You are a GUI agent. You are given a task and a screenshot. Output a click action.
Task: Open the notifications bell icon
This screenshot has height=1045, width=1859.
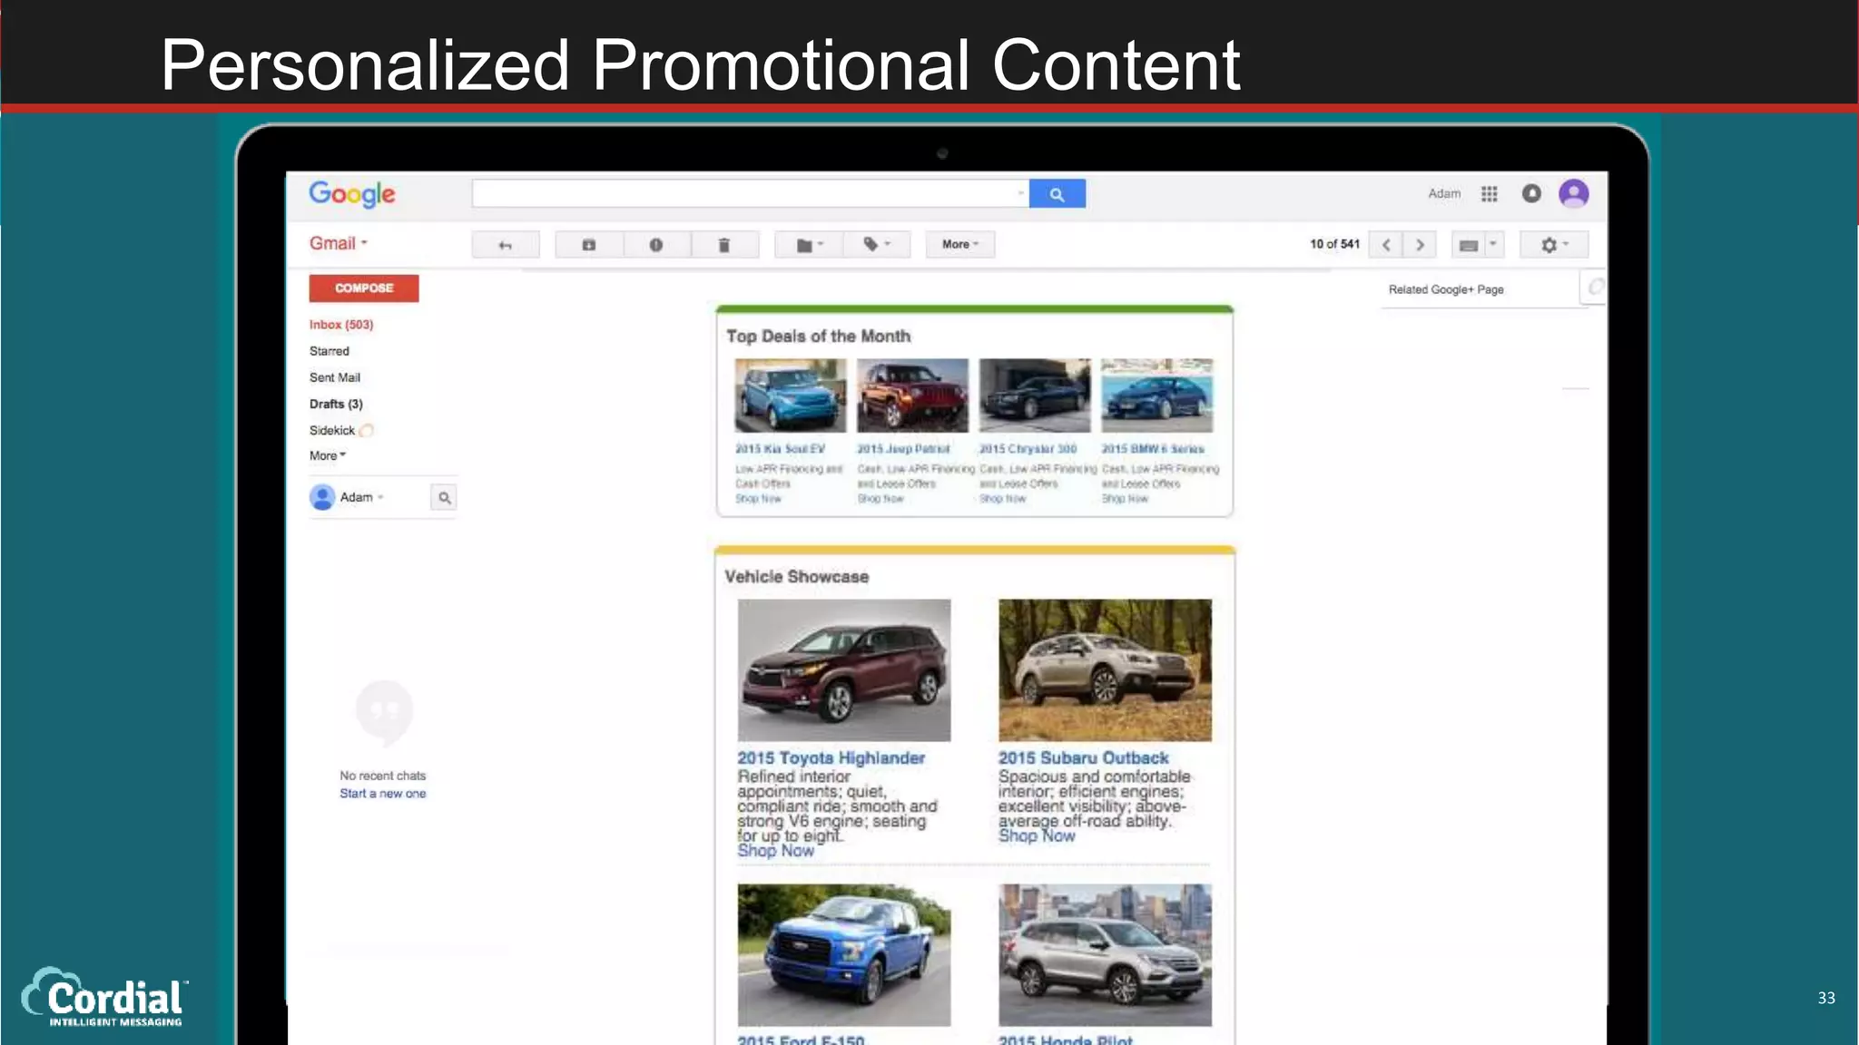1531,193
